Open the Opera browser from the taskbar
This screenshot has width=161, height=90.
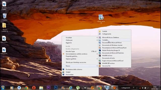tap(34, 88)
